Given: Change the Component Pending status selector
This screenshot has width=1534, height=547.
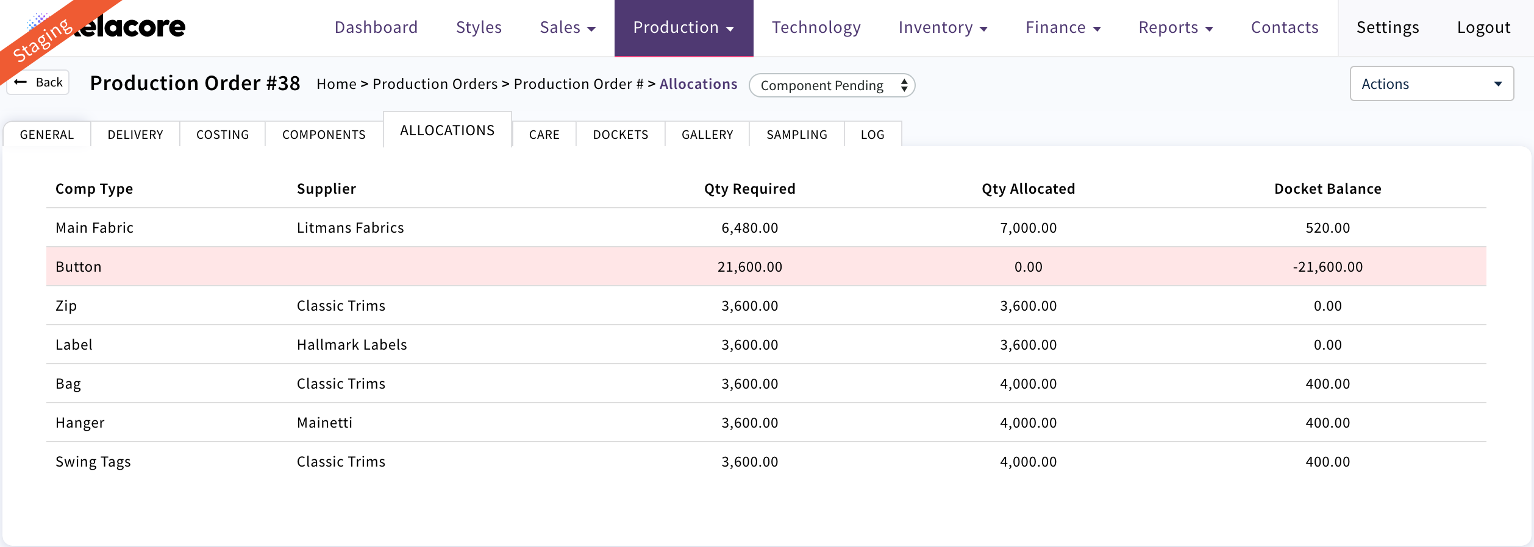Looking at the screenshot, I should pyautogui.click(x=832, y=85).
